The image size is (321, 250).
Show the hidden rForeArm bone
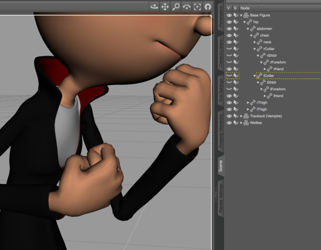229,62
